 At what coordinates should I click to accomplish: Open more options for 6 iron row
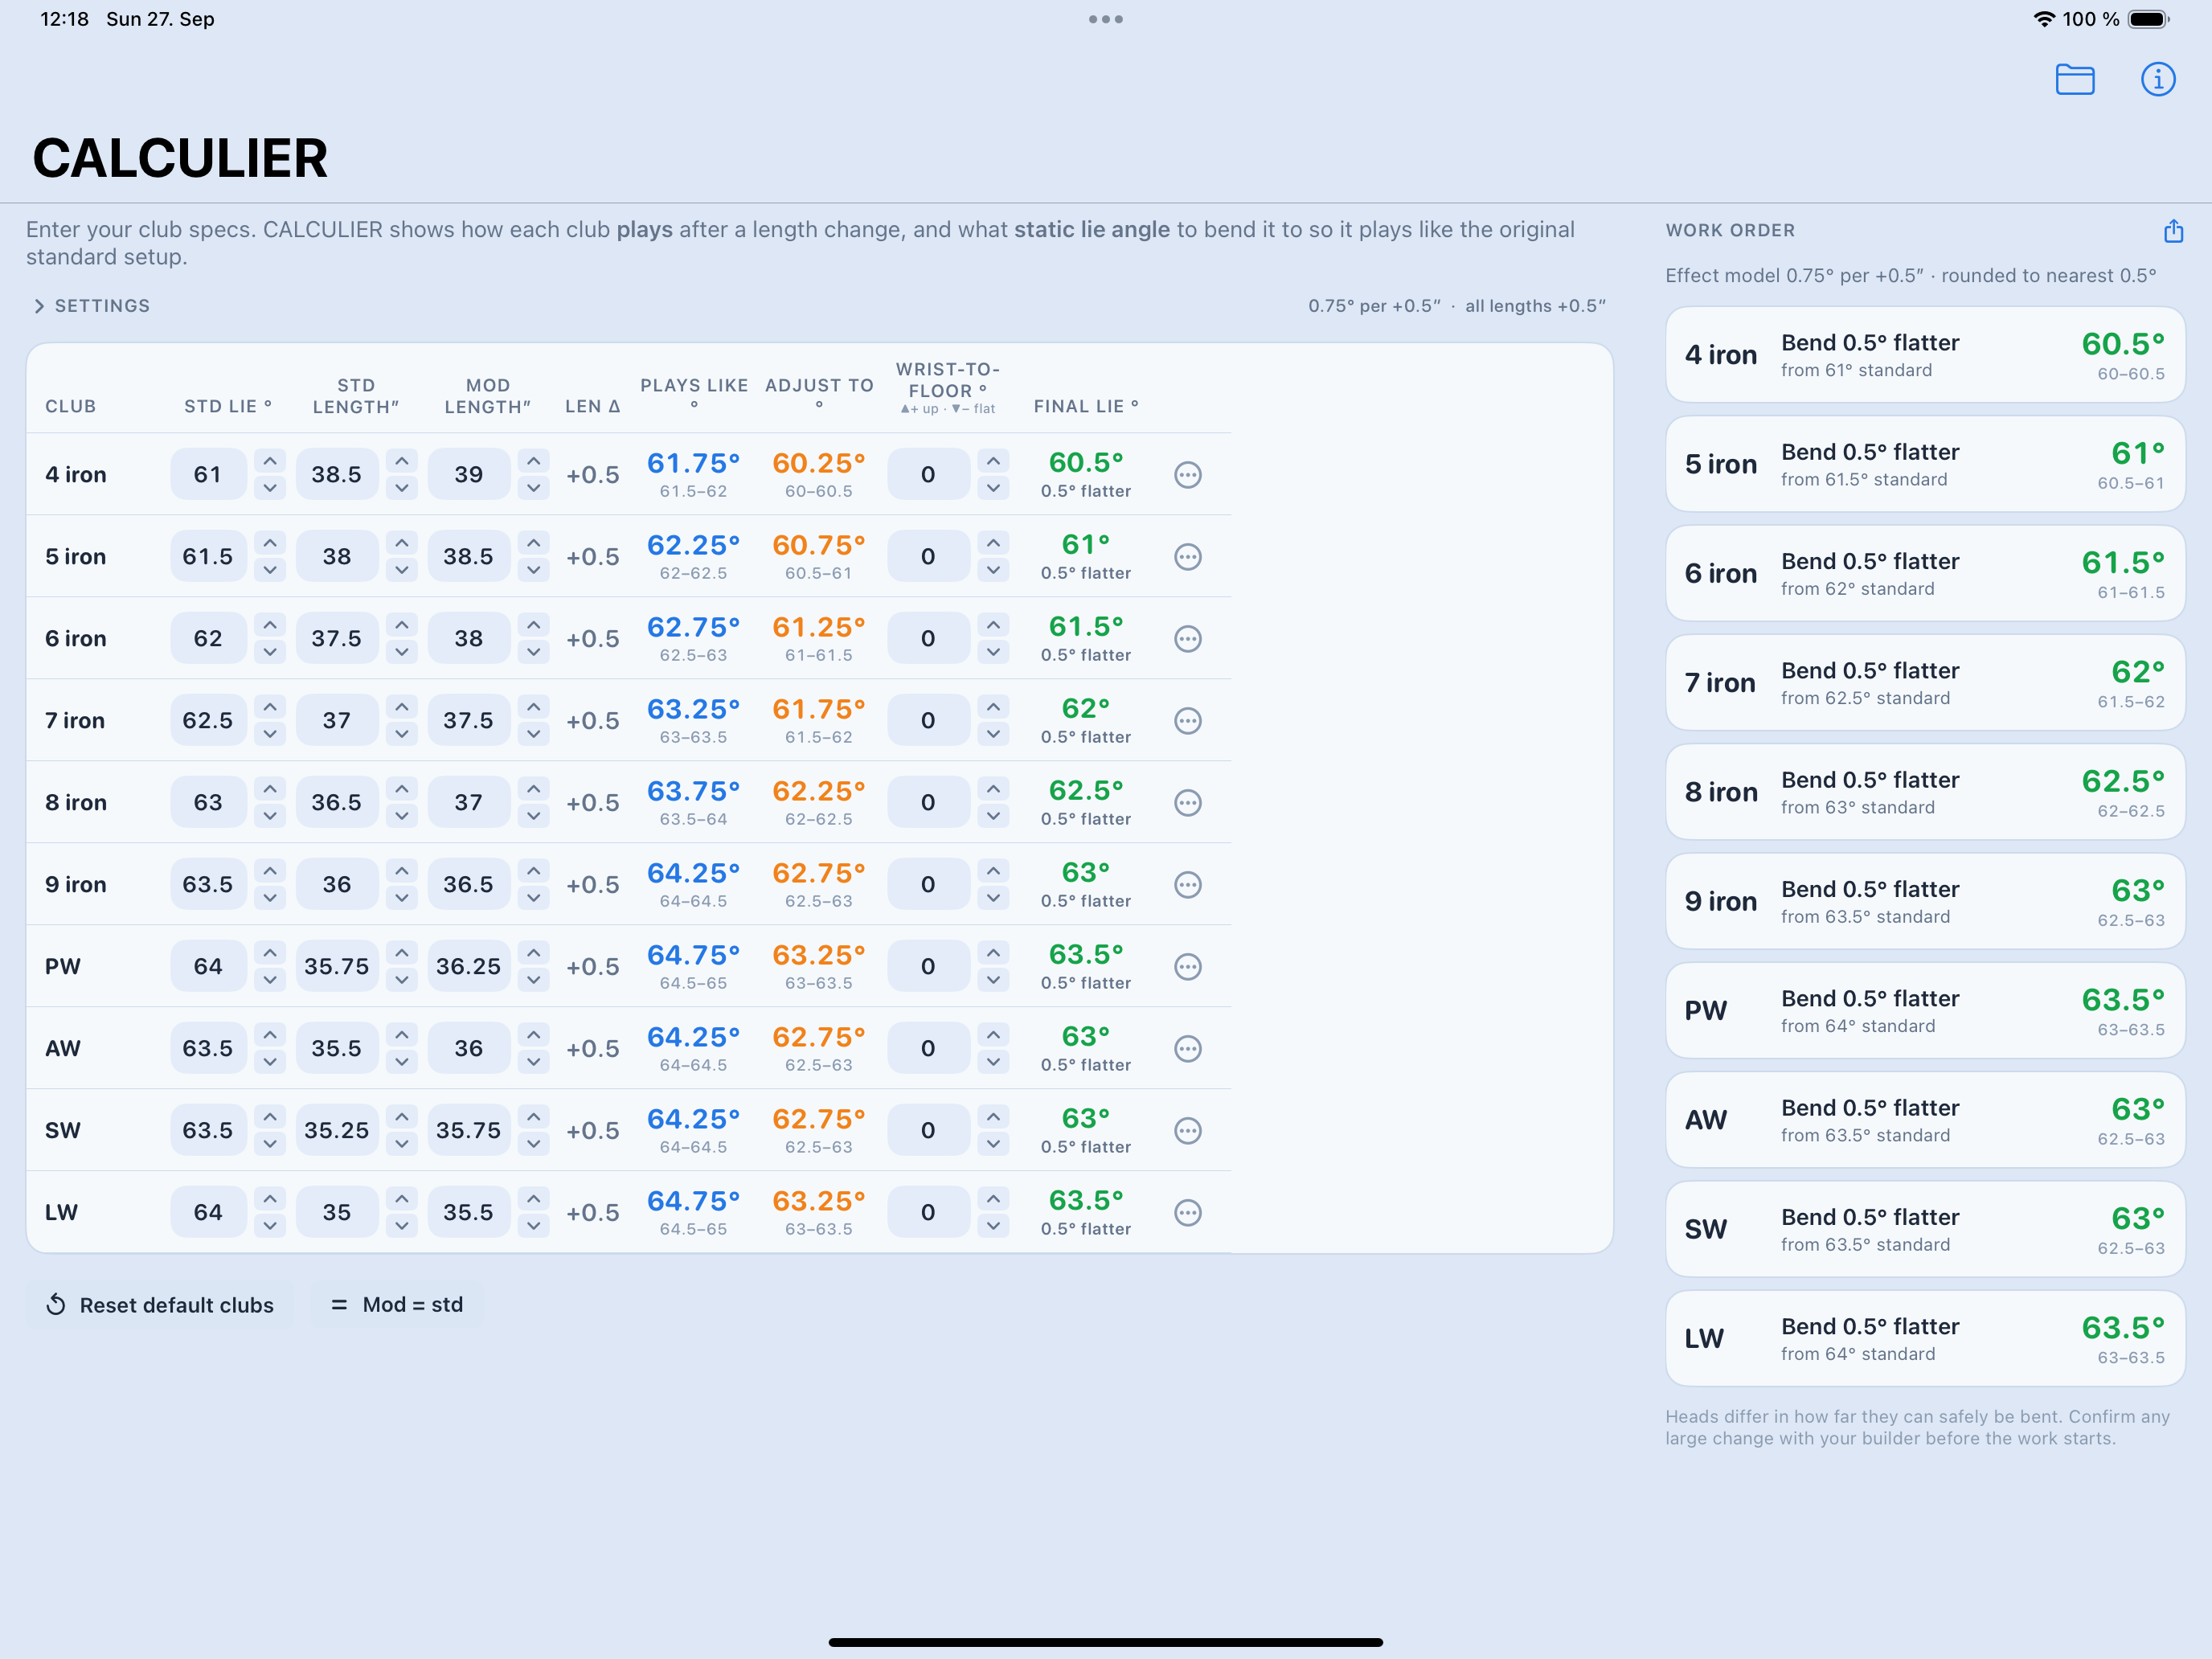[x=1187, y=639]
